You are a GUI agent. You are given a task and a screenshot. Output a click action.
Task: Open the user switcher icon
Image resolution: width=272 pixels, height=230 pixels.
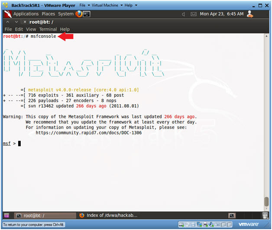tap(250, 14)
